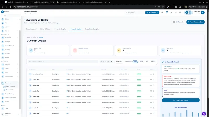
Task: Open the chat messages icon in header
Action: coord(167,12)
